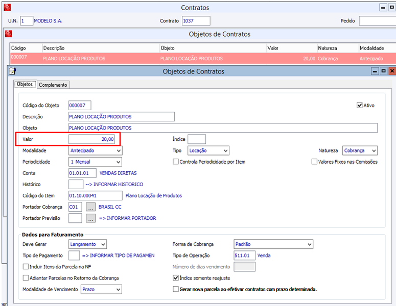Click the Valor input field with 20,00
This screenshot has width=396, height=306.
tap(91, 139)
